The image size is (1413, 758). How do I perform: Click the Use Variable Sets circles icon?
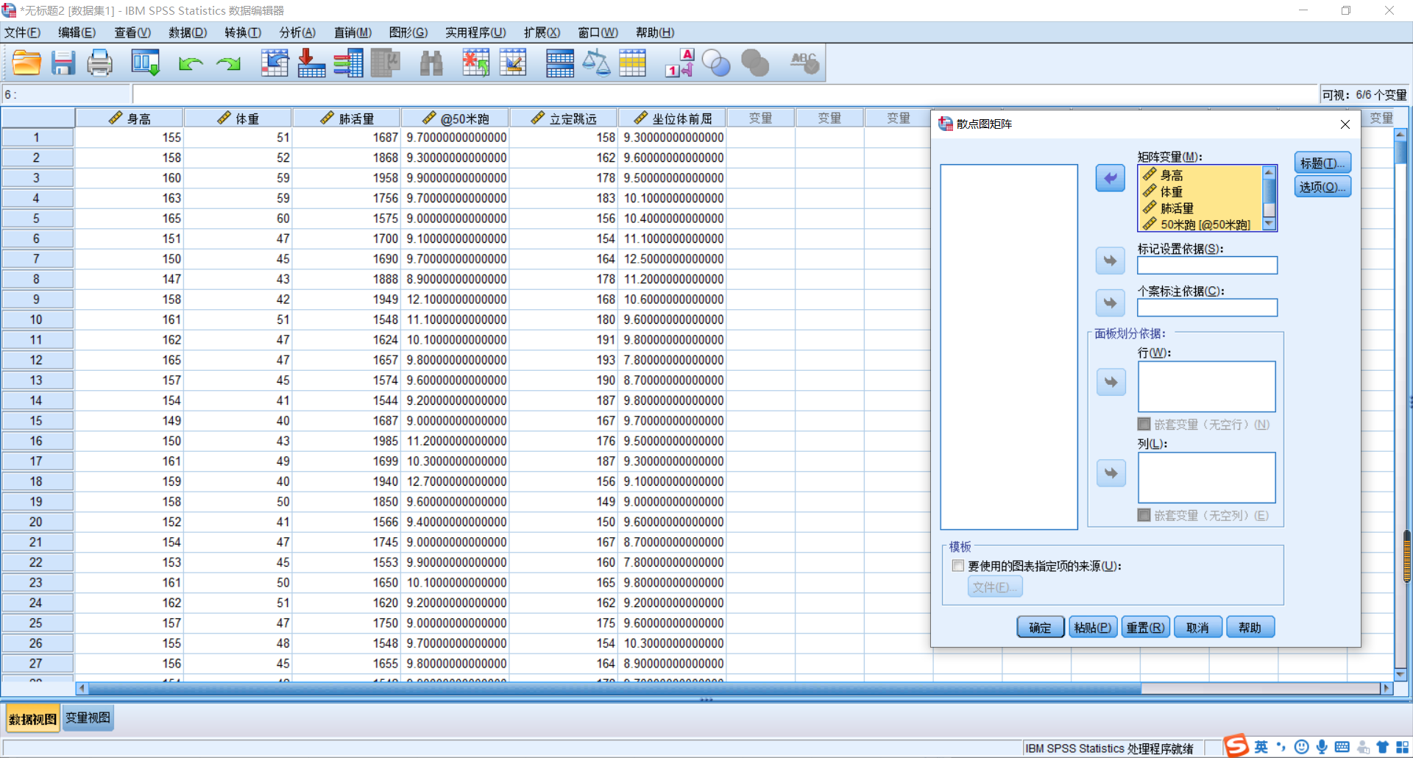coord(716,63)
